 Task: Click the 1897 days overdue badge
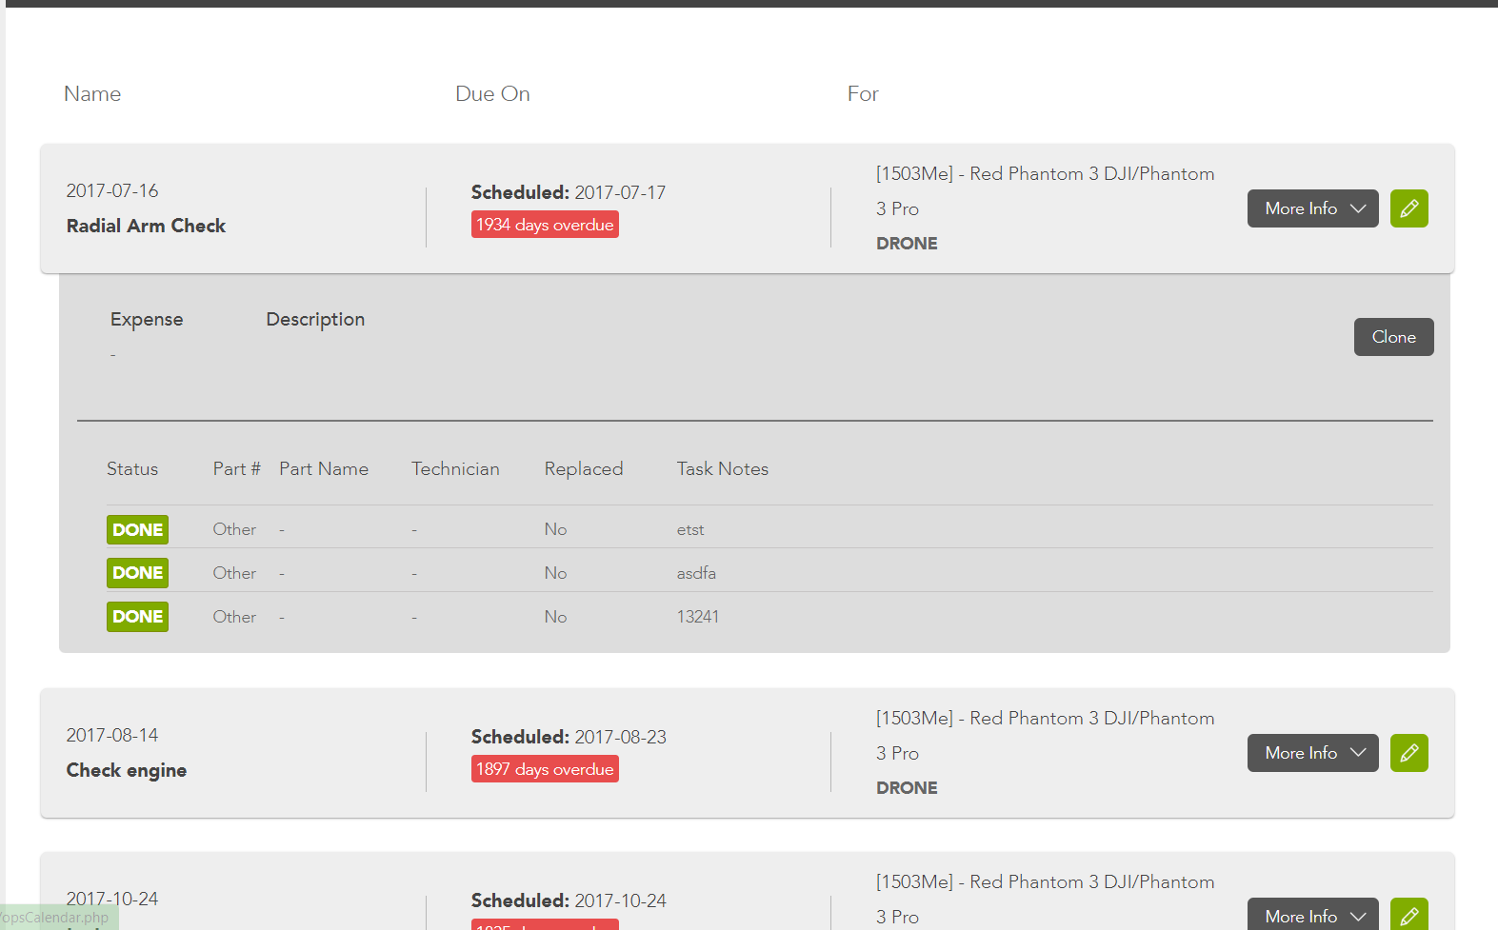coord(545,769)
